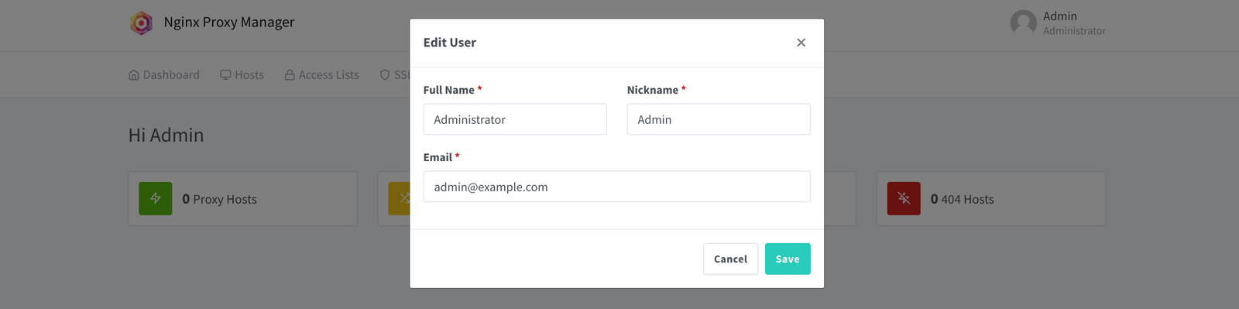Focus the Nickname input field
The height and width of the screenshot is (309, 1239).
click(719, 119)
